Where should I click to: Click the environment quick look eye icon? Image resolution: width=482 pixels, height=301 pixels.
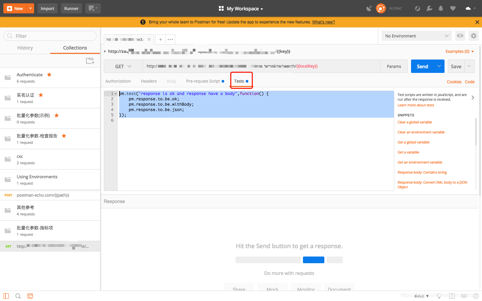coord(460,36)
